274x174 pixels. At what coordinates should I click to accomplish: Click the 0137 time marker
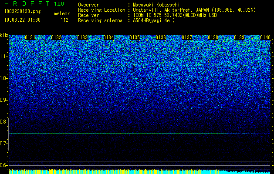click(187, 37)
